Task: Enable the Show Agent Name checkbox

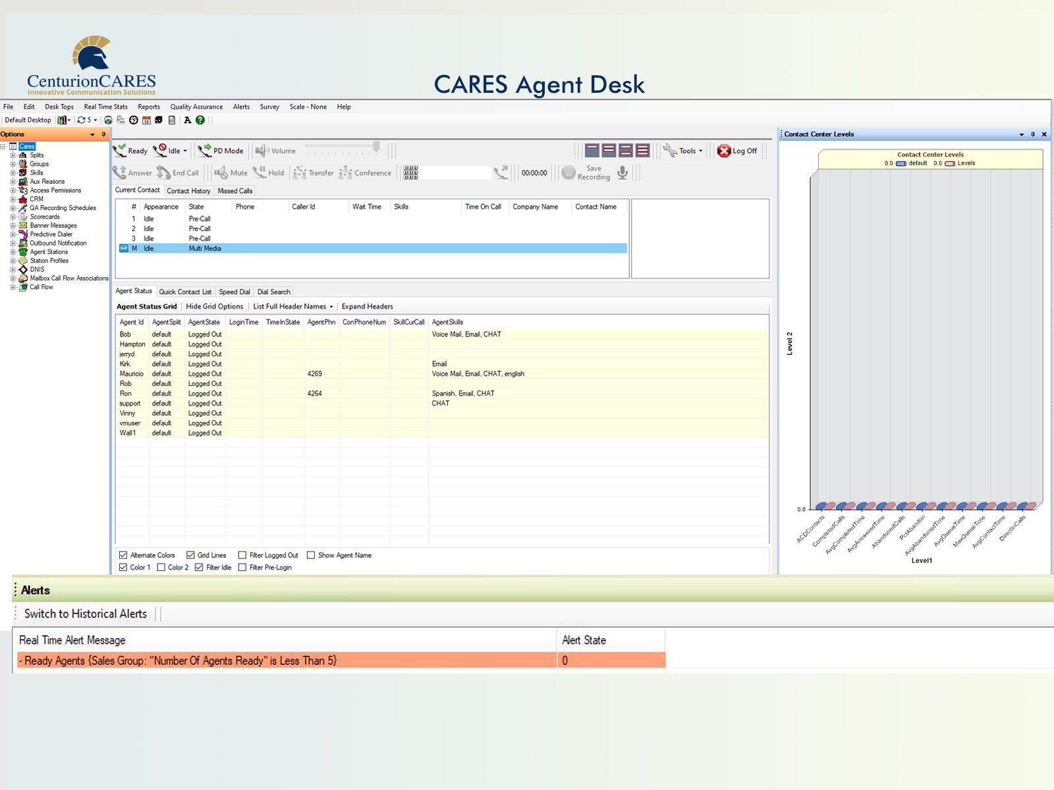Action: tap(311, 555)
